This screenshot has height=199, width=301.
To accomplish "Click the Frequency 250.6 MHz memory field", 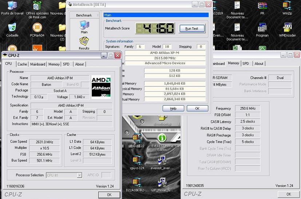I will [247, 109].
